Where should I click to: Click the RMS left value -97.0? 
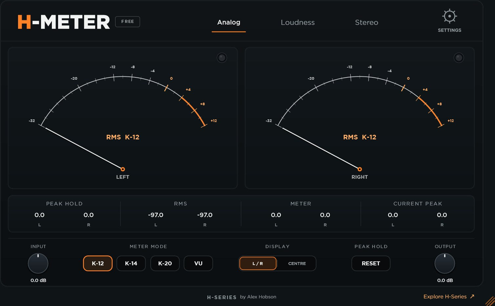point(156,215)
